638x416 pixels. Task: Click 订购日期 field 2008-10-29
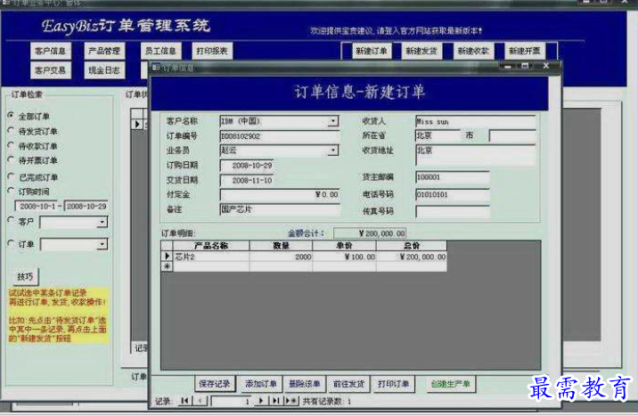pyautogui.click(x=247, y=166)
